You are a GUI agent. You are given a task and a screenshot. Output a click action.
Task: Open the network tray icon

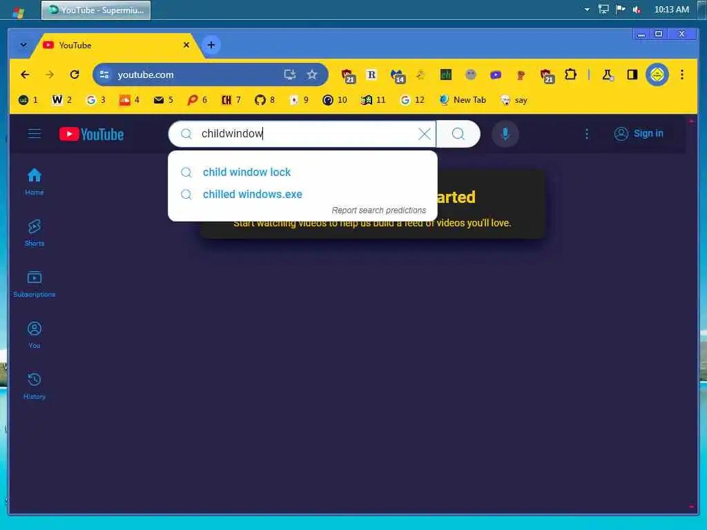click(603, 10)
